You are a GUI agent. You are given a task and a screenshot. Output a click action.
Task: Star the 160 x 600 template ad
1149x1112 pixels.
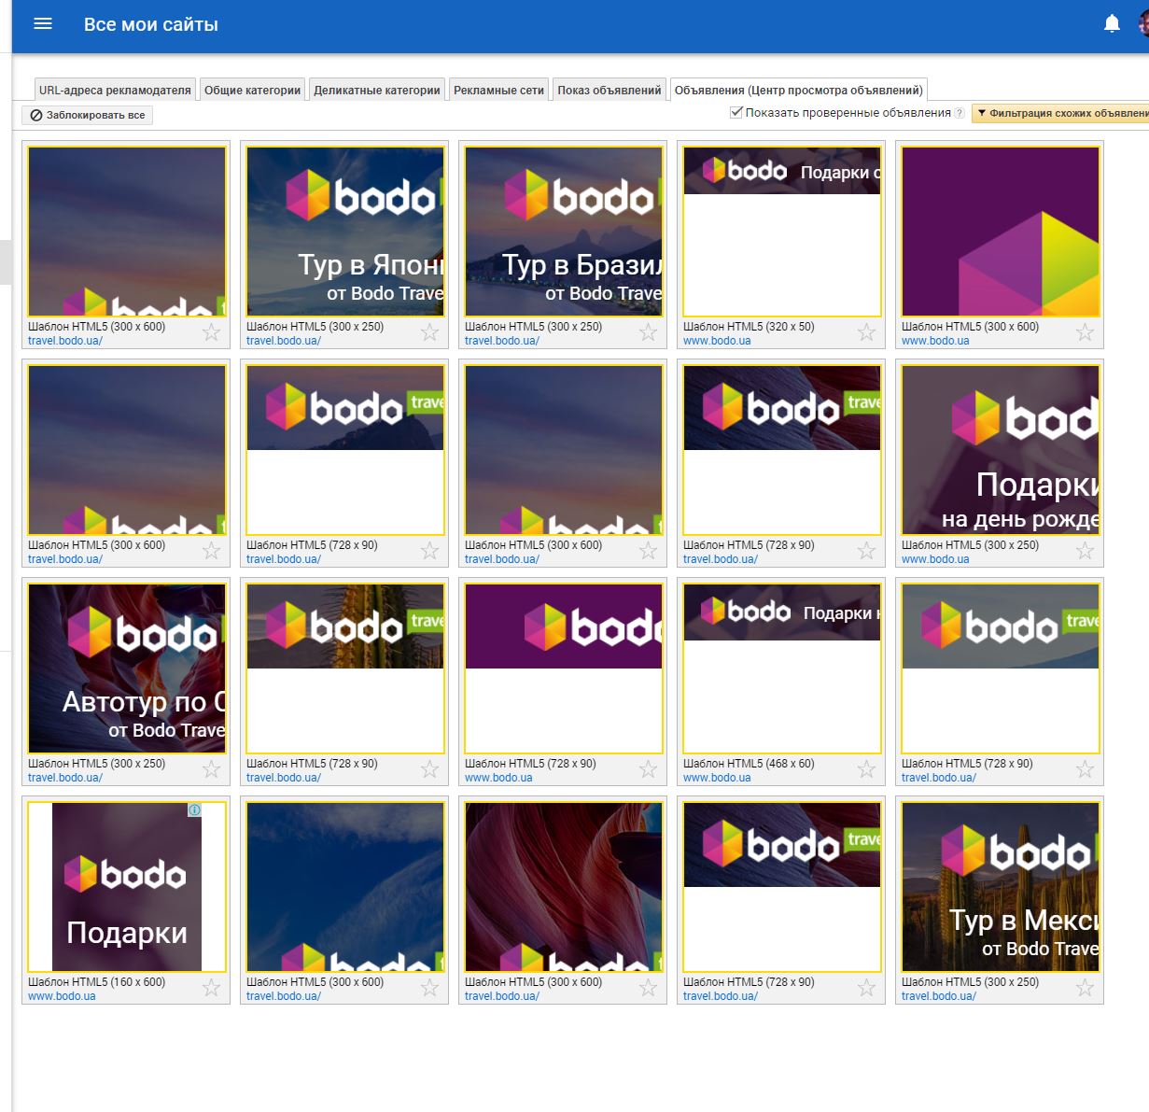[211, 988]
